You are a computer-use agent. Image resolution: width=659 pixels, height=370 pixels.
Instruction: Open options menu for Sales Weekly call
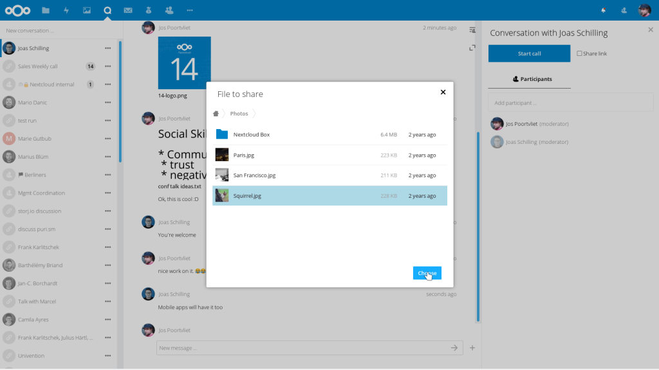(107, 66)
